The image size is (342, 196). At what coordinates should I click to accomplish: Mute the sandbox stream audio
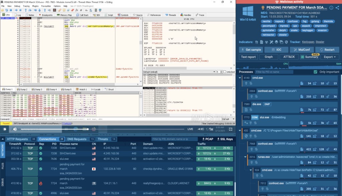(x=14, y=129)
